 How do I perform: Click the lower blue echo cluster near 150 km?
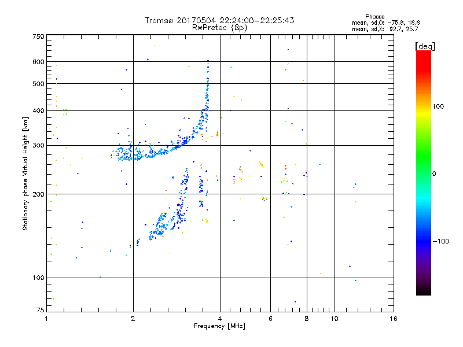tap(162, 224)
